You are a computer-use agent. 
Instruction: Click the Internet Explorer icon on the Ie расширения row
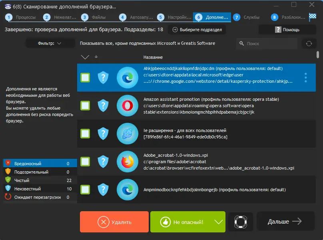(128, 134)
